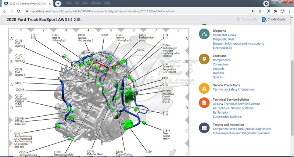Click the browser back arrow

(x=5, y=11)
